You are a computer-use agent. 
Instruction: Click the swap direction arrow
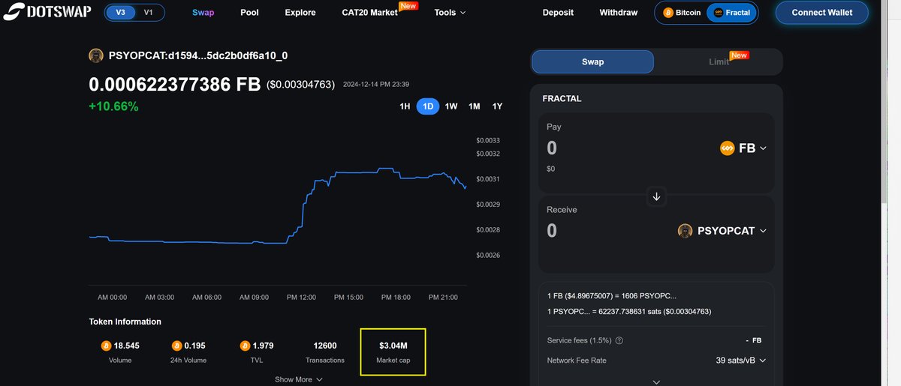click(x=656, y=196)
